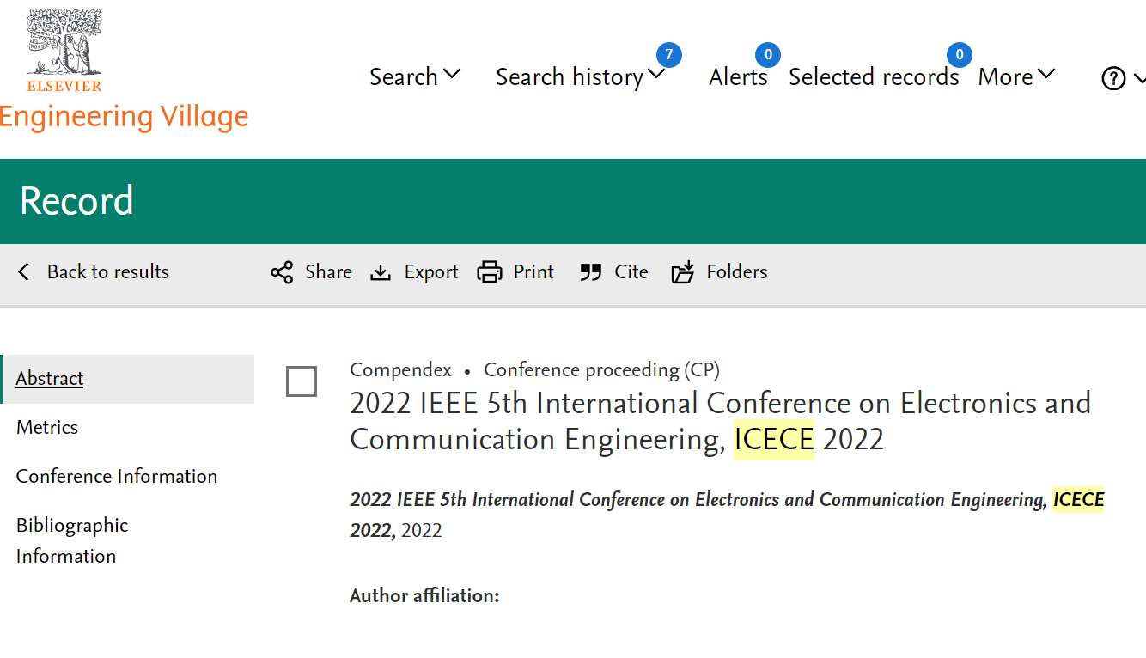1146x658 pixels.
Task: Click the Search history count badge 7
Action: (x=668, y=56)
